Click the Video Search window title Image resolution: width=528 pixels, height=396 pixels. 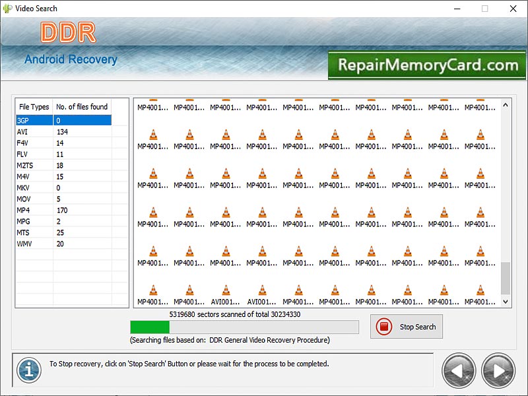36,9
